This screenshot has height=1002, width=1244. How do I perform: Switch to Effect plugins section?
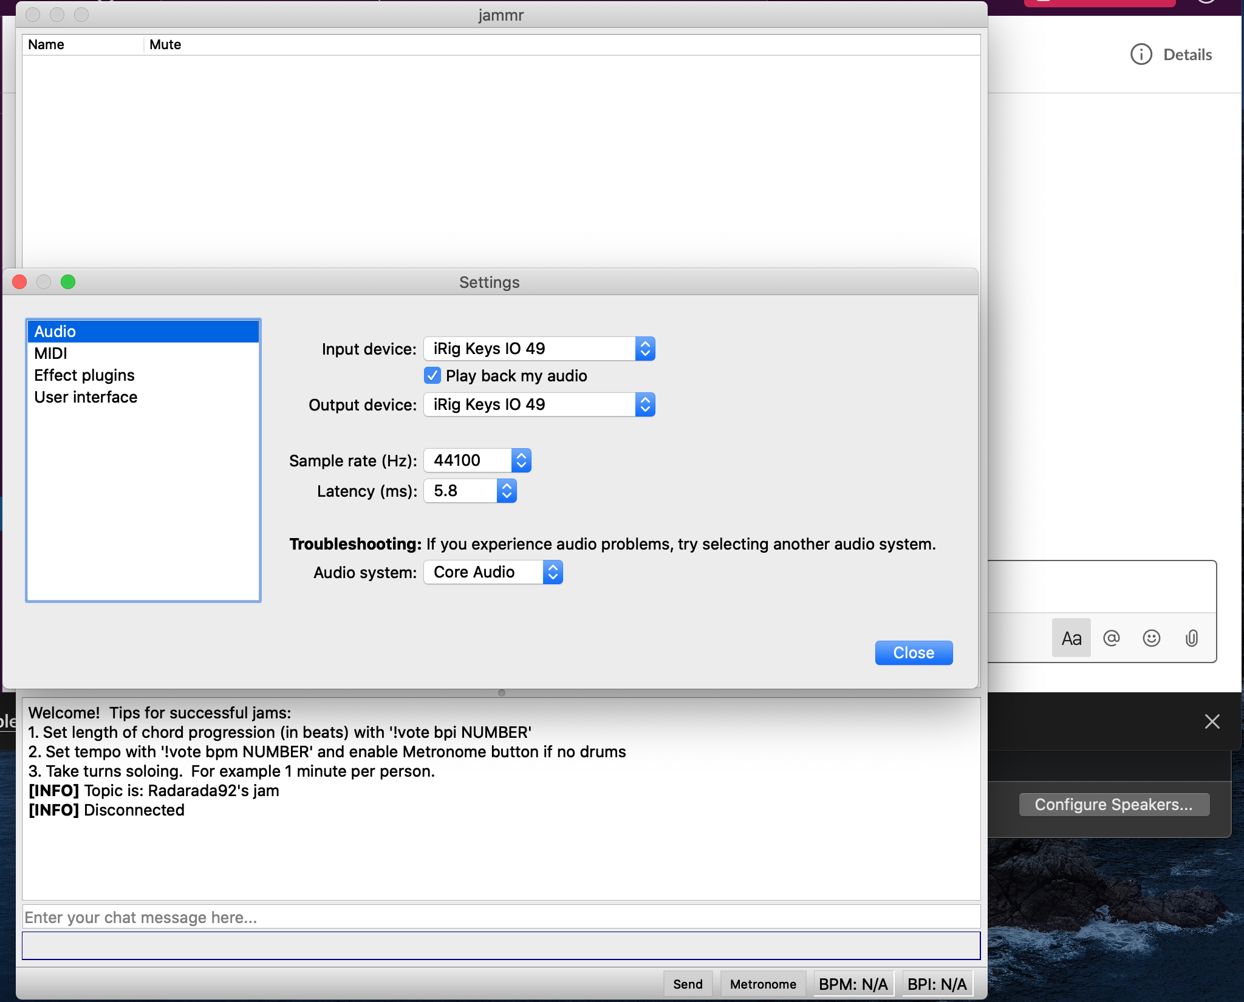[84, 375]
